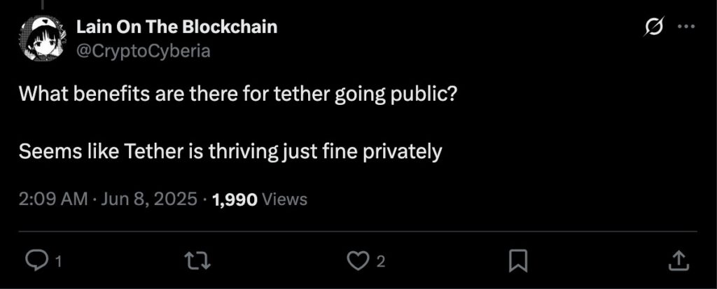717x289 pixels.
Task: Click the @CryptoCyberia handle
Action: (143, 51)
